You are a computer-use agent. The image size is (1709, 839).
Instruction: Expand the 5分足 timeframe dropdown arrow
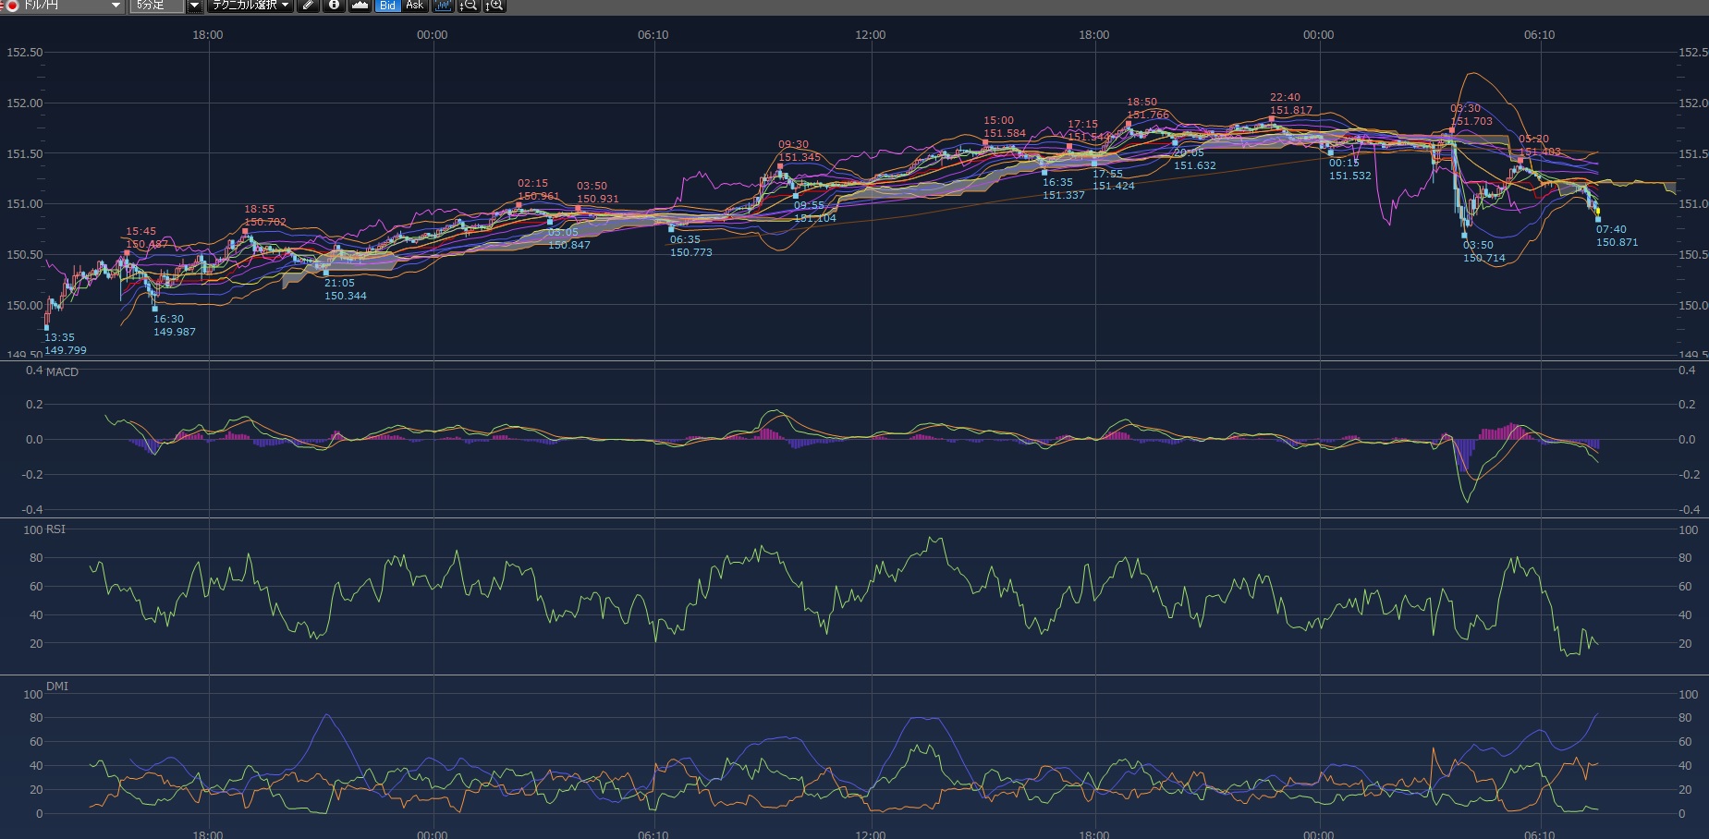click(194, 6)
